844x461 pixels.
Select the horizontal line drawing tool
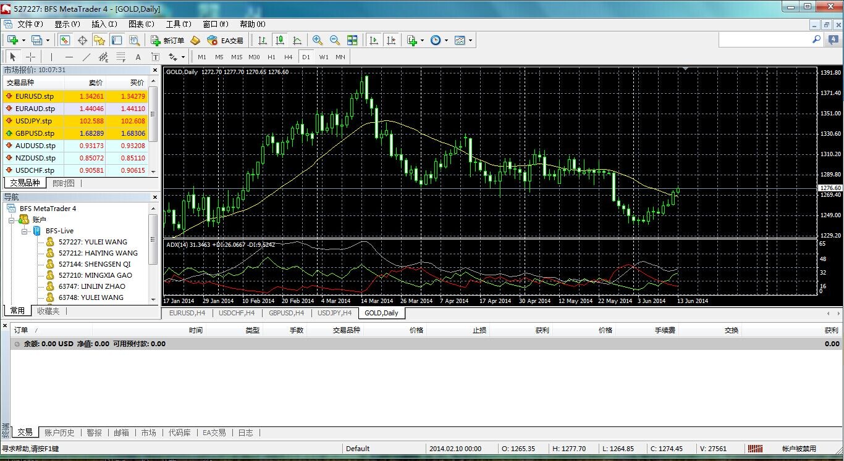(69, 57)
